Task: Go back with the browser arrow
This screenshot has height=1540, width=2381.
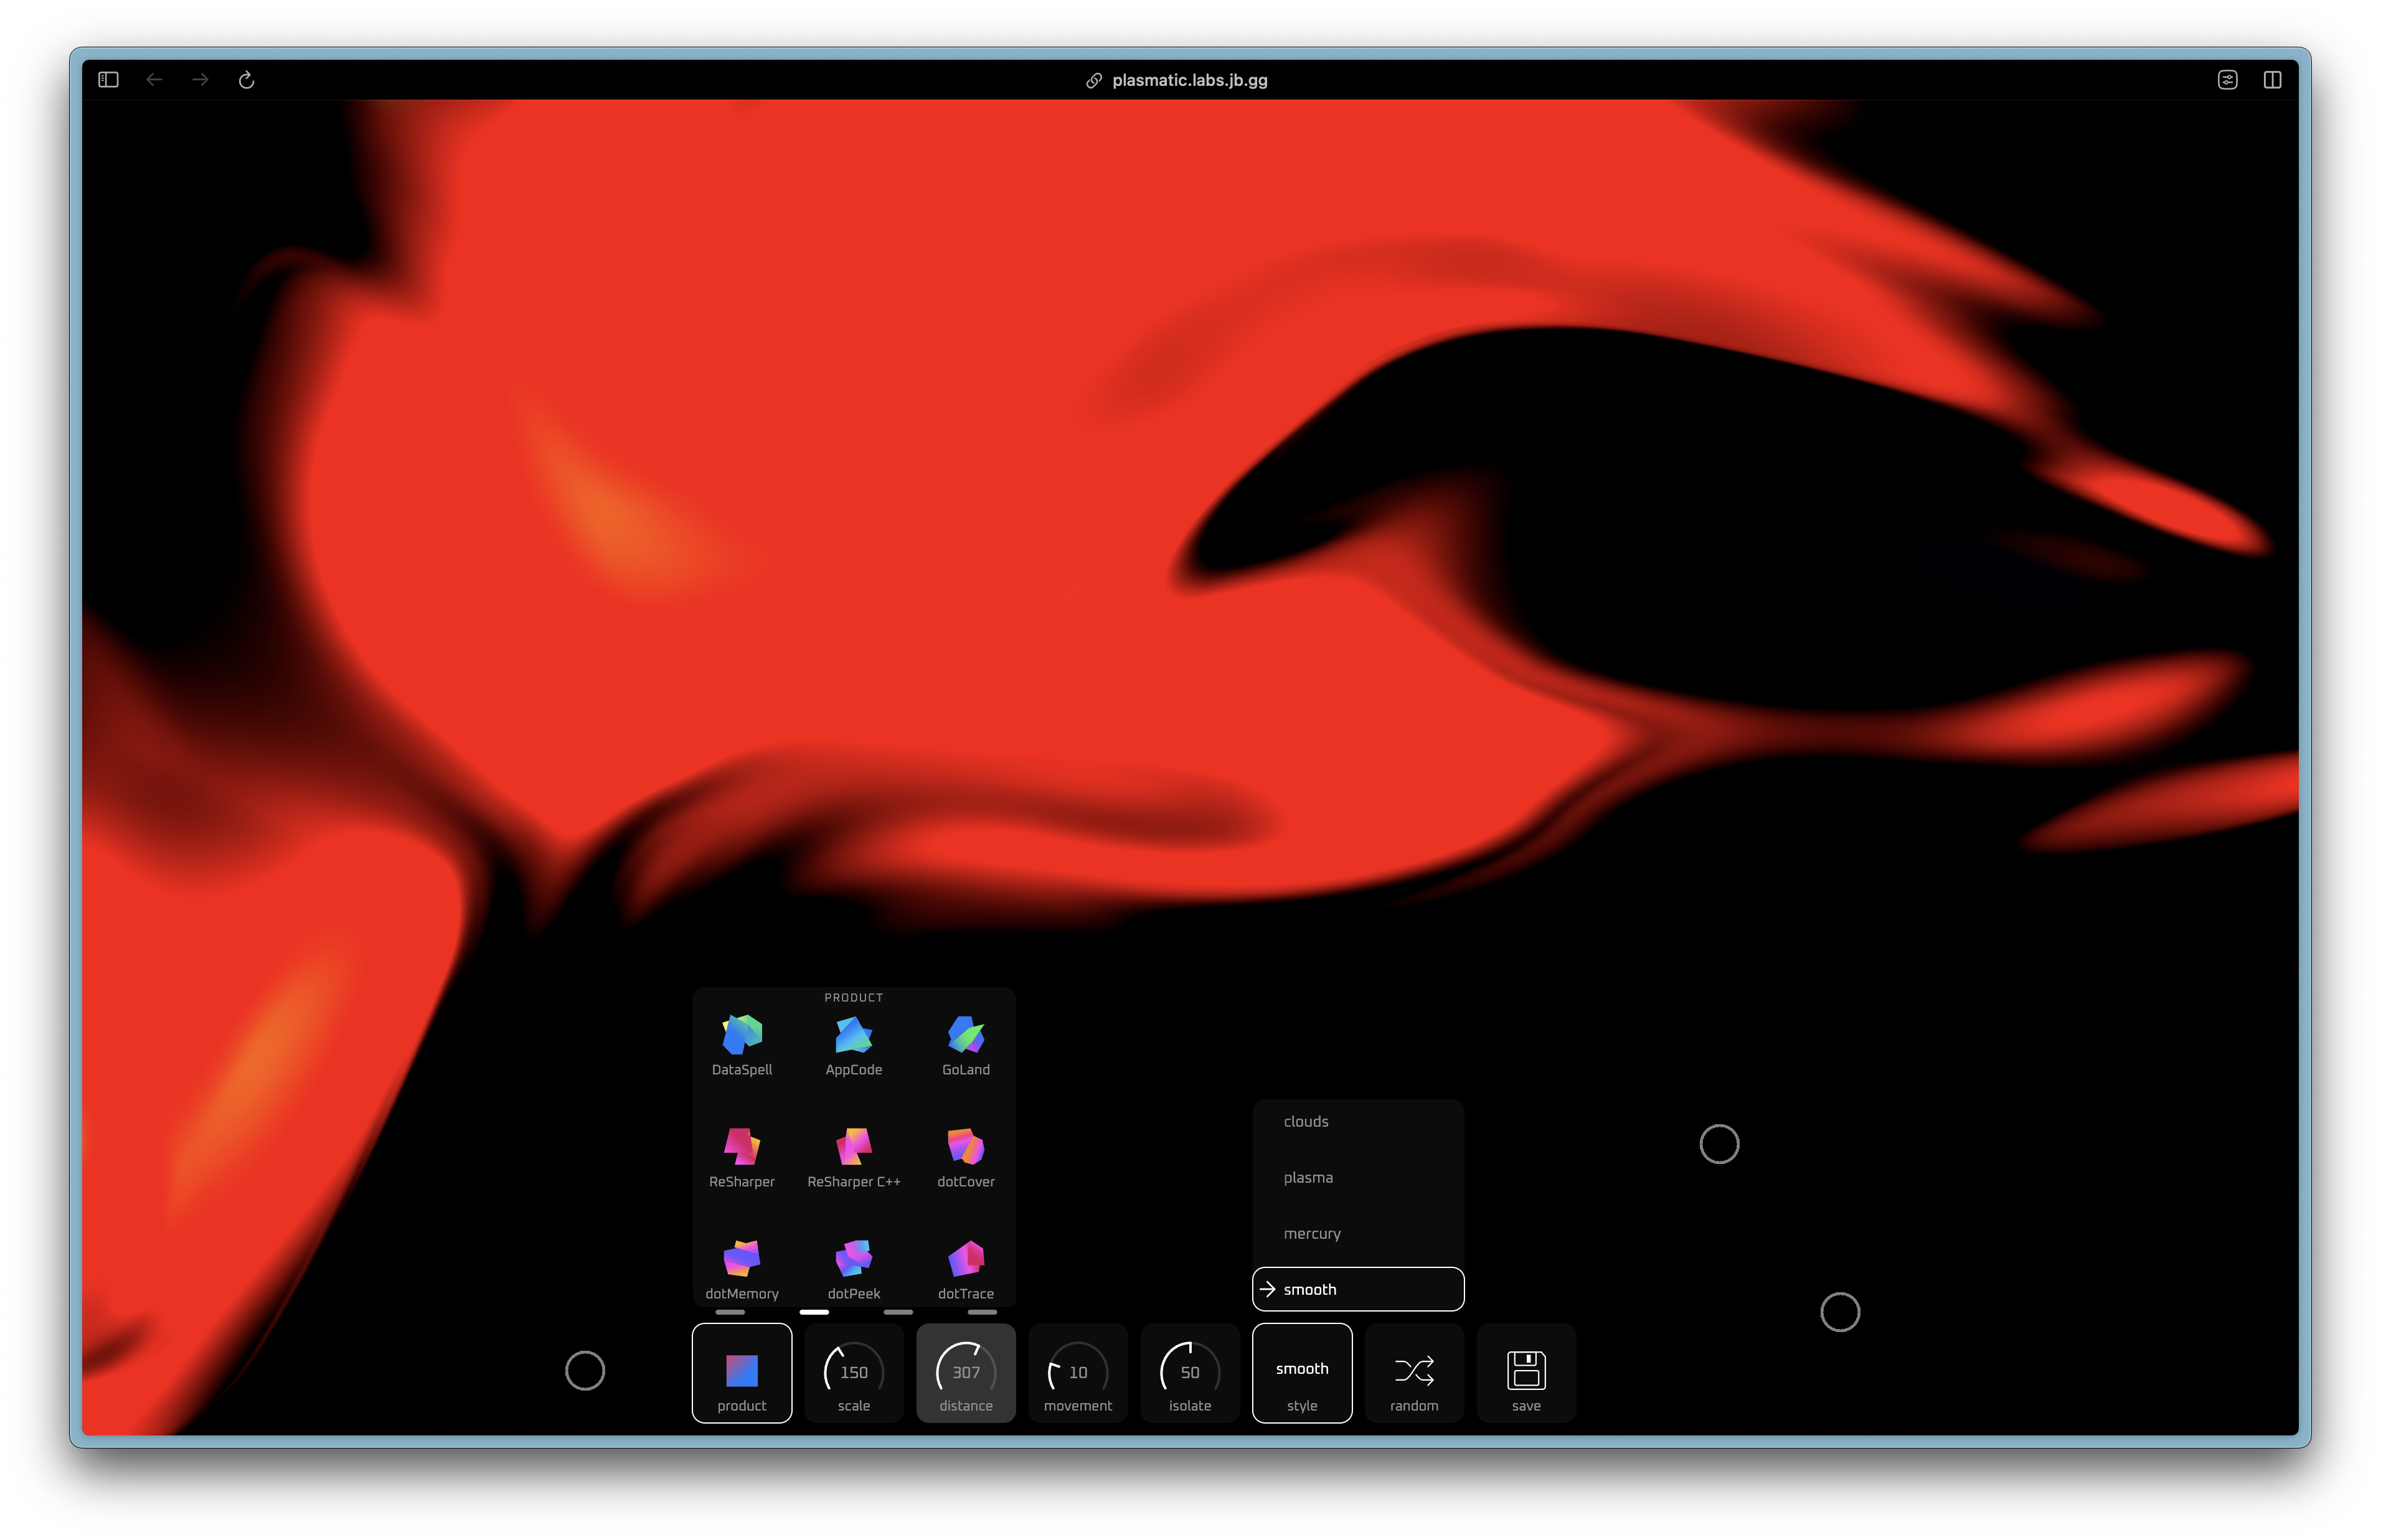Action: (154, 80)
